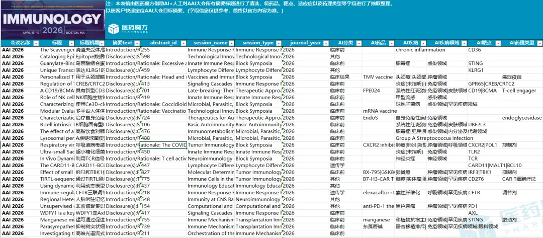
Task: Select the abstract_id cell 211
Action: point(163,233)
